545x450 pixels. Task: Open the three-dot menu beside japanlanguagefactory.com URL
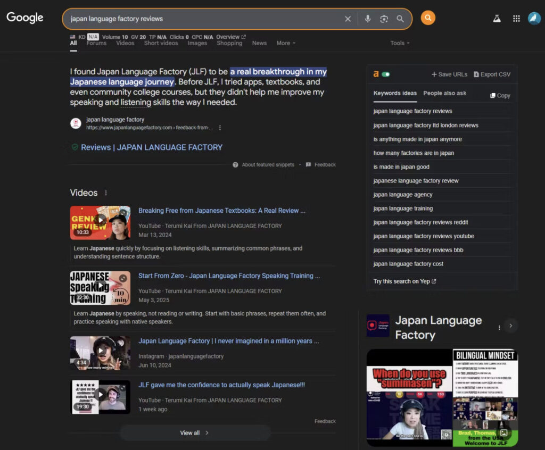[220, 128]
